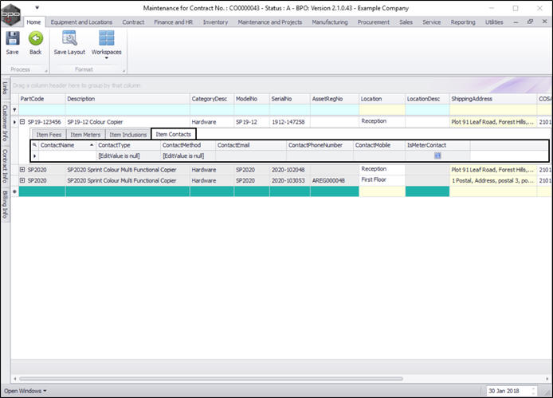Click the BPO application logo button
The image size is (553, 398).
click(x=10, y=14)
